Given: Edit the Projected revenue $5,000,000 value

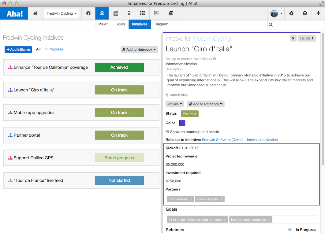Looking at the screenshot, I should (175, 165).
